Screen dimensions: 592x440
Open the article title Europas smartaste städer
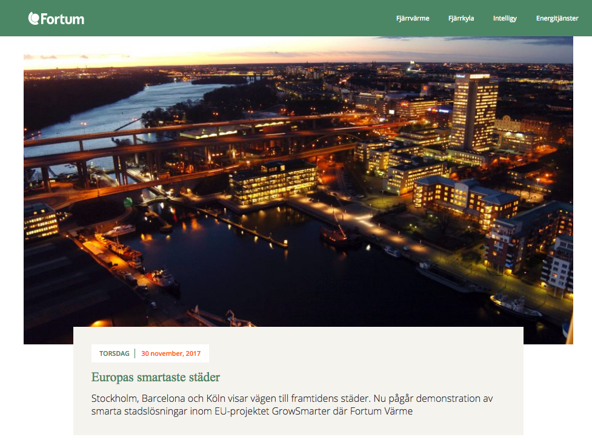[x=156, y=377]
